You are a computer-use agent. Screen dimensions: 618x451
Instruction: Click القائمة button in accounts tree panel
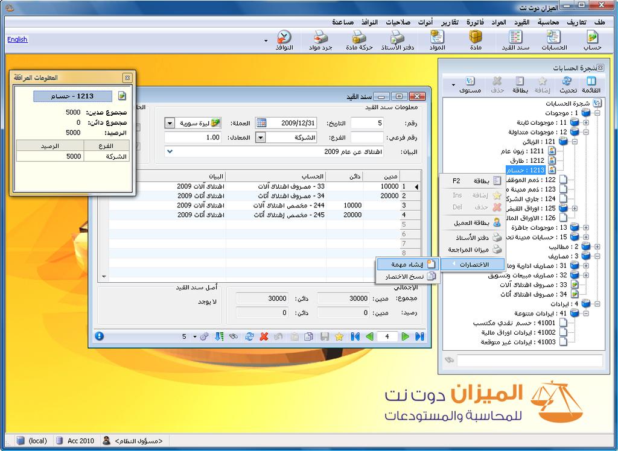pos(591,84)
